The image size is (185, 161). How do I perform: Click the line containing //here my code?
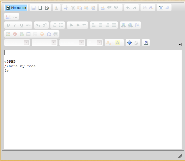(20, 66)
